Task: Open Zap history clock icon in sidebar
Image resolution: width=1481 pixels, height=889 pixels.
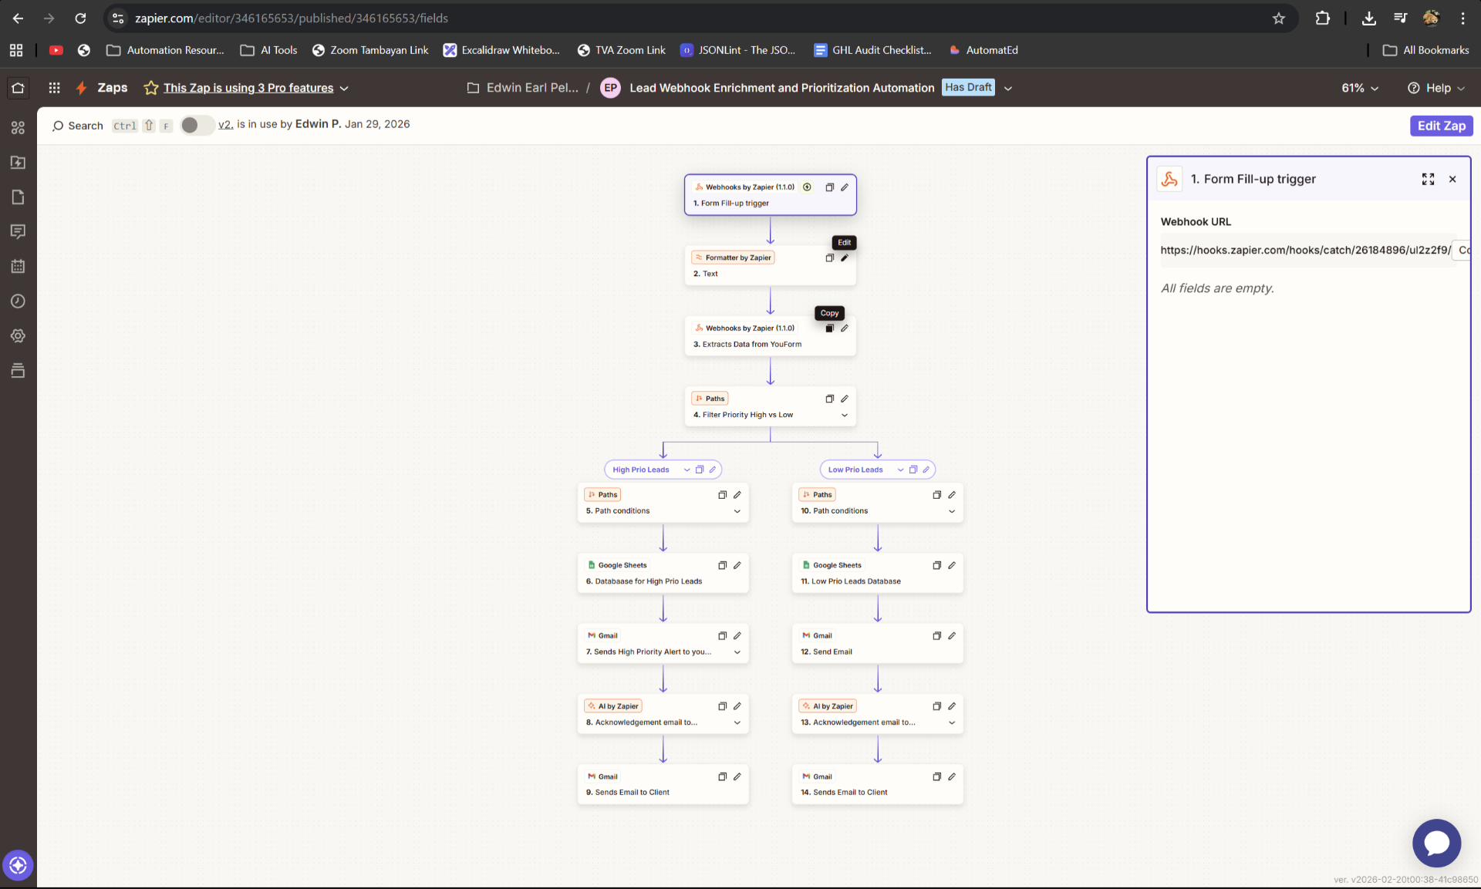Action: tap(18, 301)
